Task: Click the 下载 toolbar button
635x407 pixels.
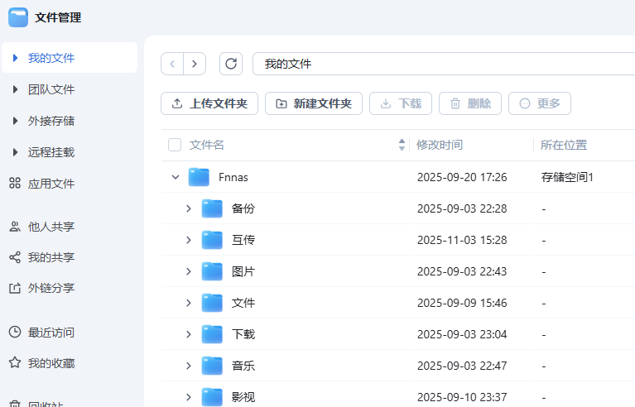Action: [401, 103]
